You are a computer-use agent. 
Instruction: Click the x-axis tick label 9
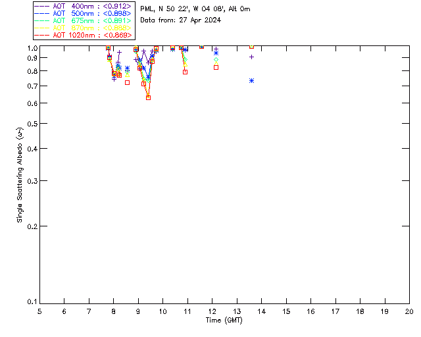[x=138, y=311]
